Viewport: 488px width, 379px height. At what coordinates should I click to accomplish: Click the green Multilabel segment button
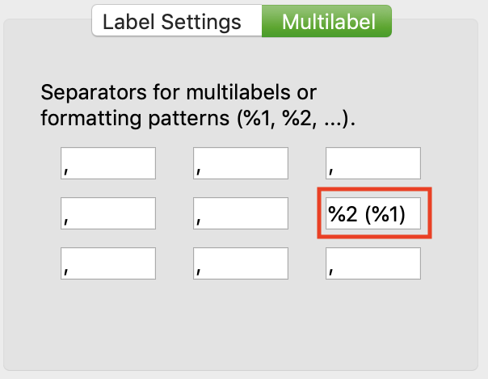click(328, 22)
